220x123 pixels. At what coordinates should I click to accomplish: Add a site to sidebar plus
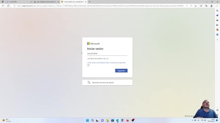tap(217, 40)
